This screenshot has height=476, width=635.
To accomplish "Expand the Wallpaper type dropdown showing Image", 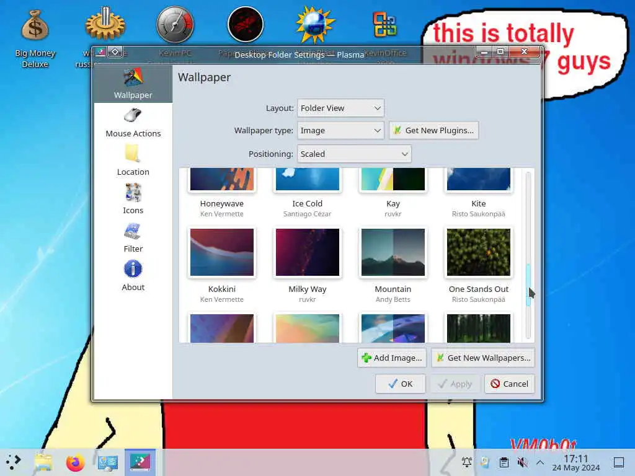I will pos(340,130).
